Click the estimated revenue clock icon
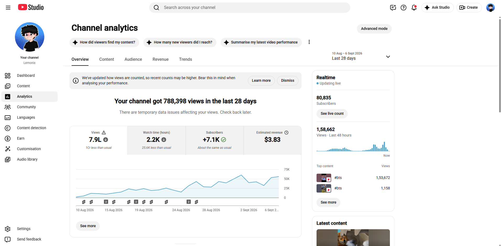The image size is (501, 246). [286, 133]
